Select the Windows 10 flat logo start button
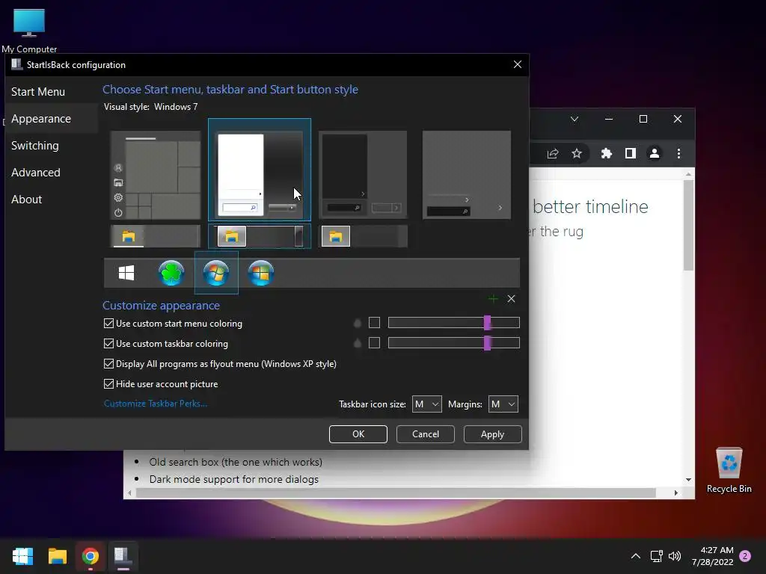Image resolution: width=766 pixels, height=574 pixels. click(126, 273)
